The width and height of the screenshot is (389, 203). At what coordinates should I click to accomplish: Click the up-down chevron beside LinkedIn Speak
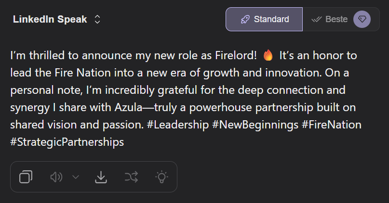pos(97,20)
